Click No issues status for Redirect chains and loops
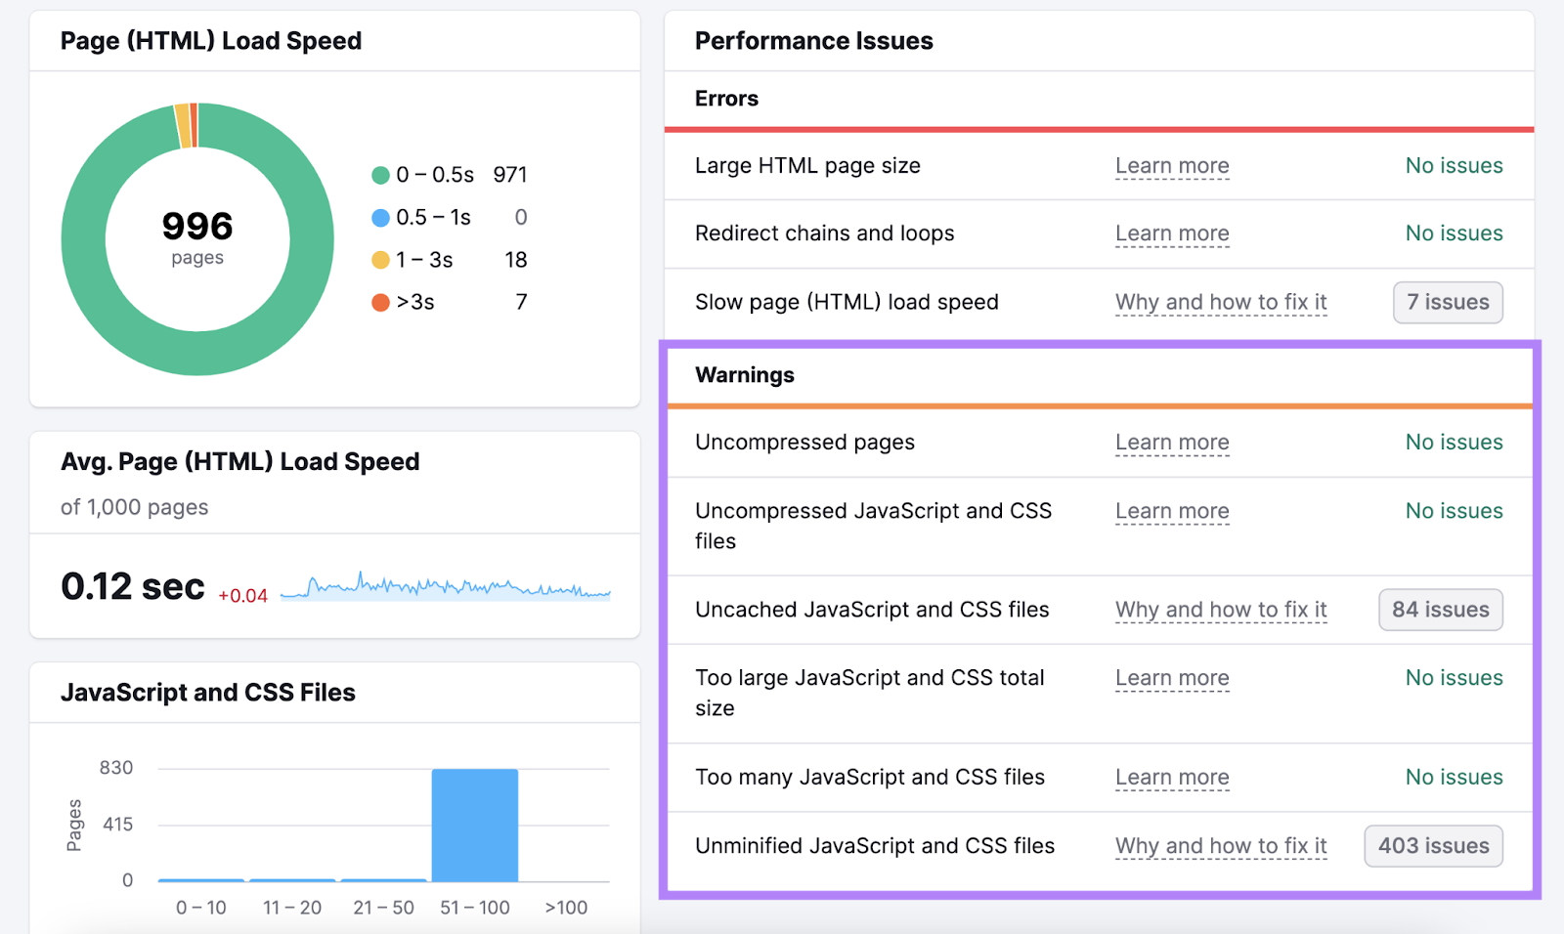This screenshot has width=1564, height=934. [1455, 233]
